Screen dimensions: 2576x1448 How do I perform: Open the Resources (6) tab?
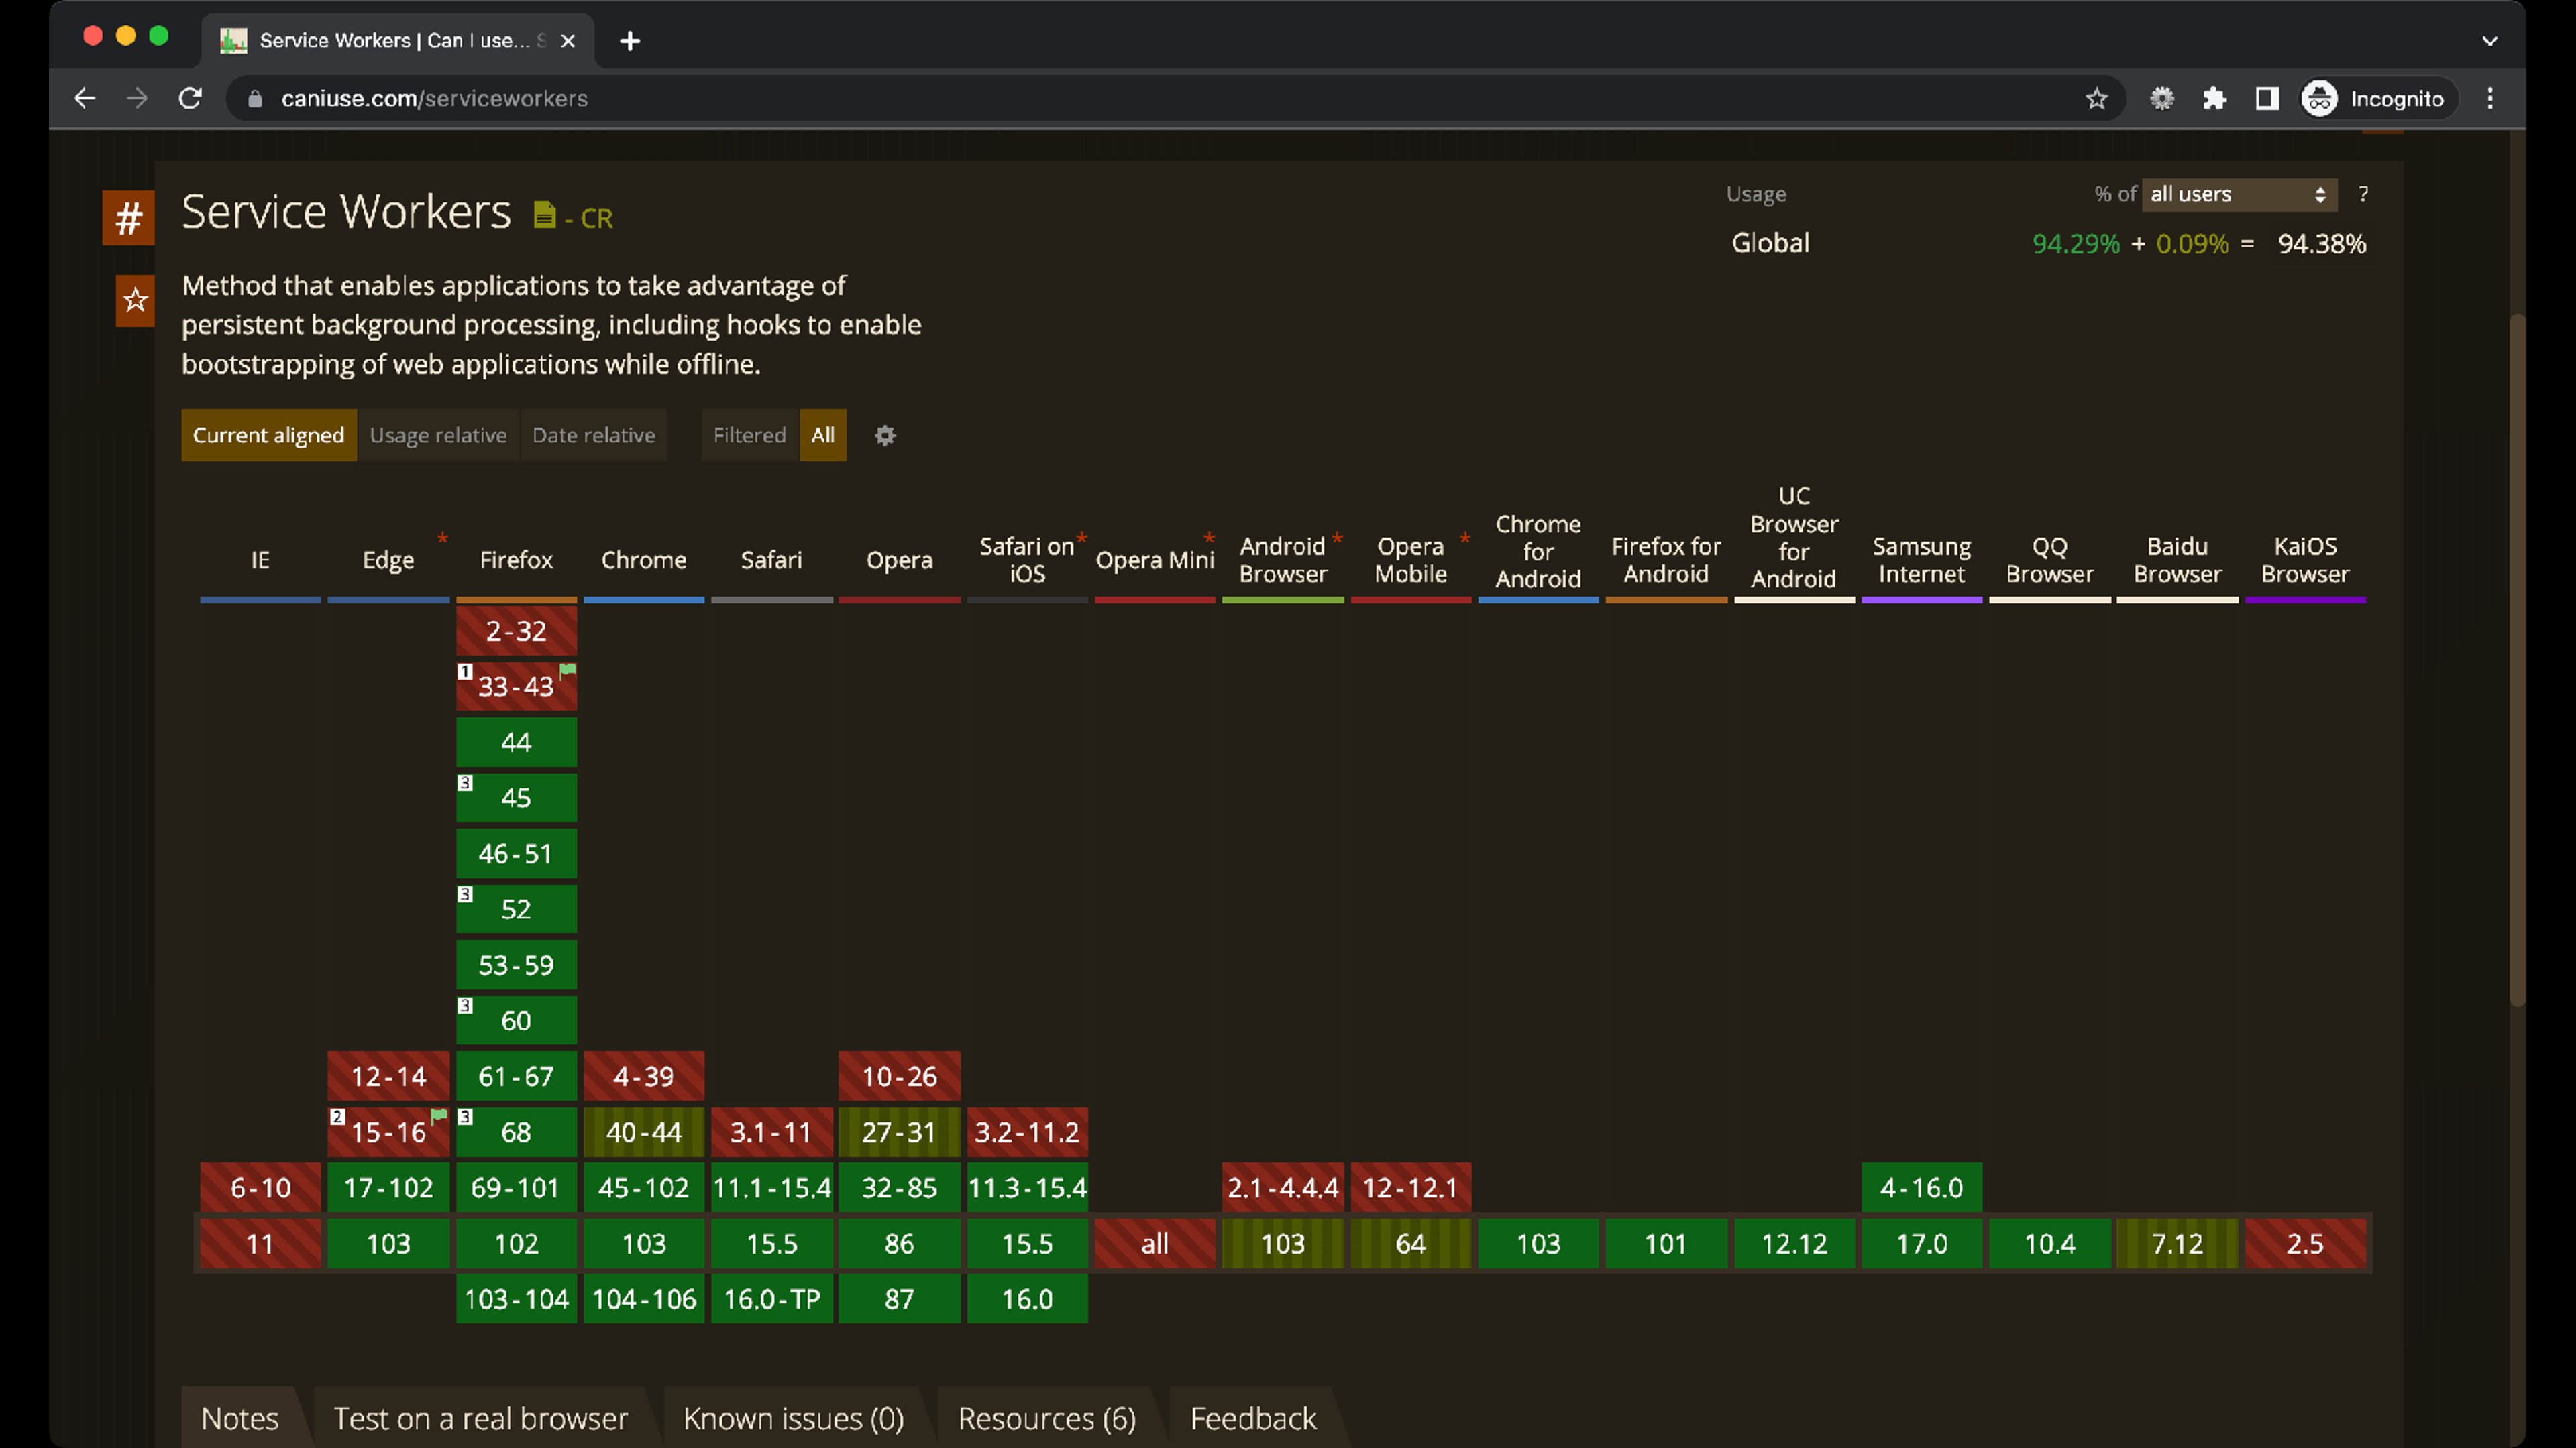1046,1418
